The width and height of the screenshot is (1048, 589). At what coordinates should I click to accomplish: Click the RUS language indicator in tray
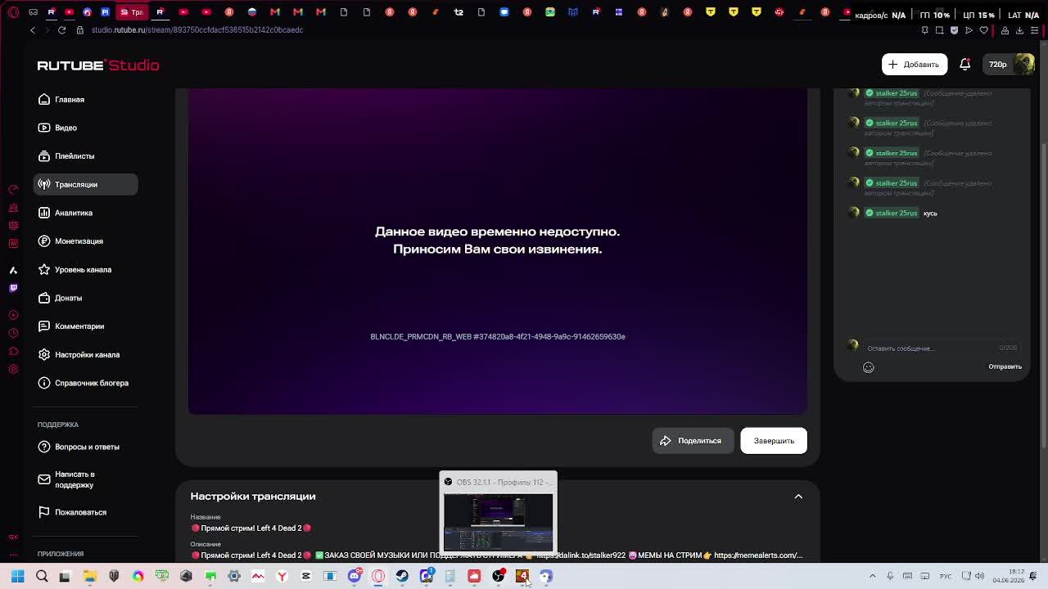tap(946, 577)
